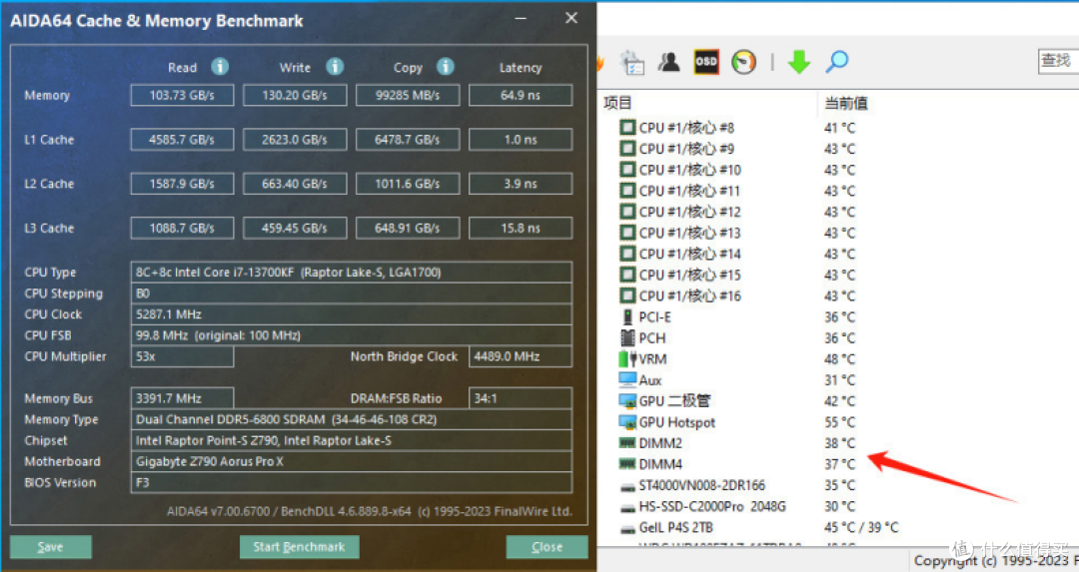
Task: Select the CPU #1/核心 #13 sensor icon
Action: pyautogui.click(x=626, y=233)
